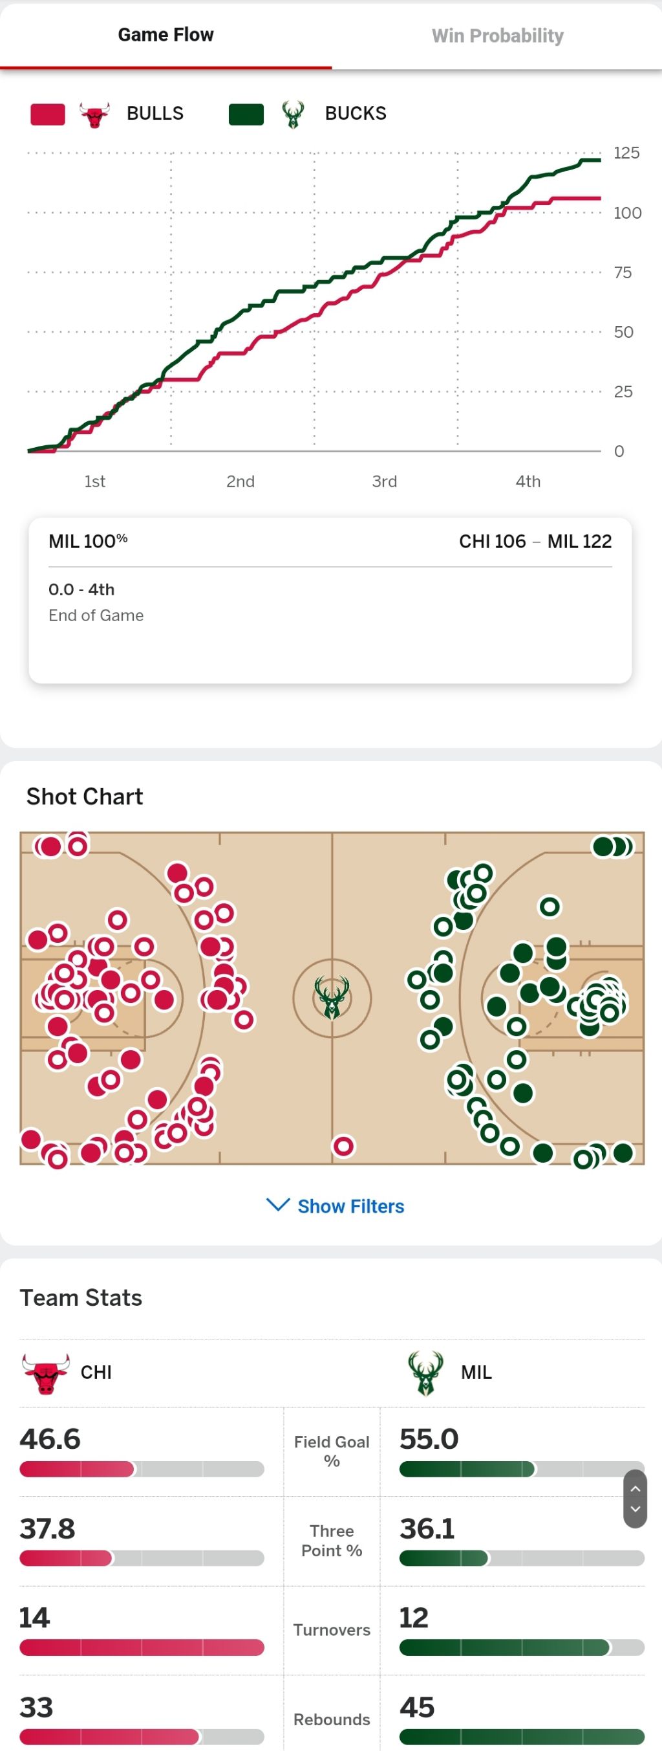
Task: Click the Bulls logo in chart legend
Action: click(x=94, y=114)
